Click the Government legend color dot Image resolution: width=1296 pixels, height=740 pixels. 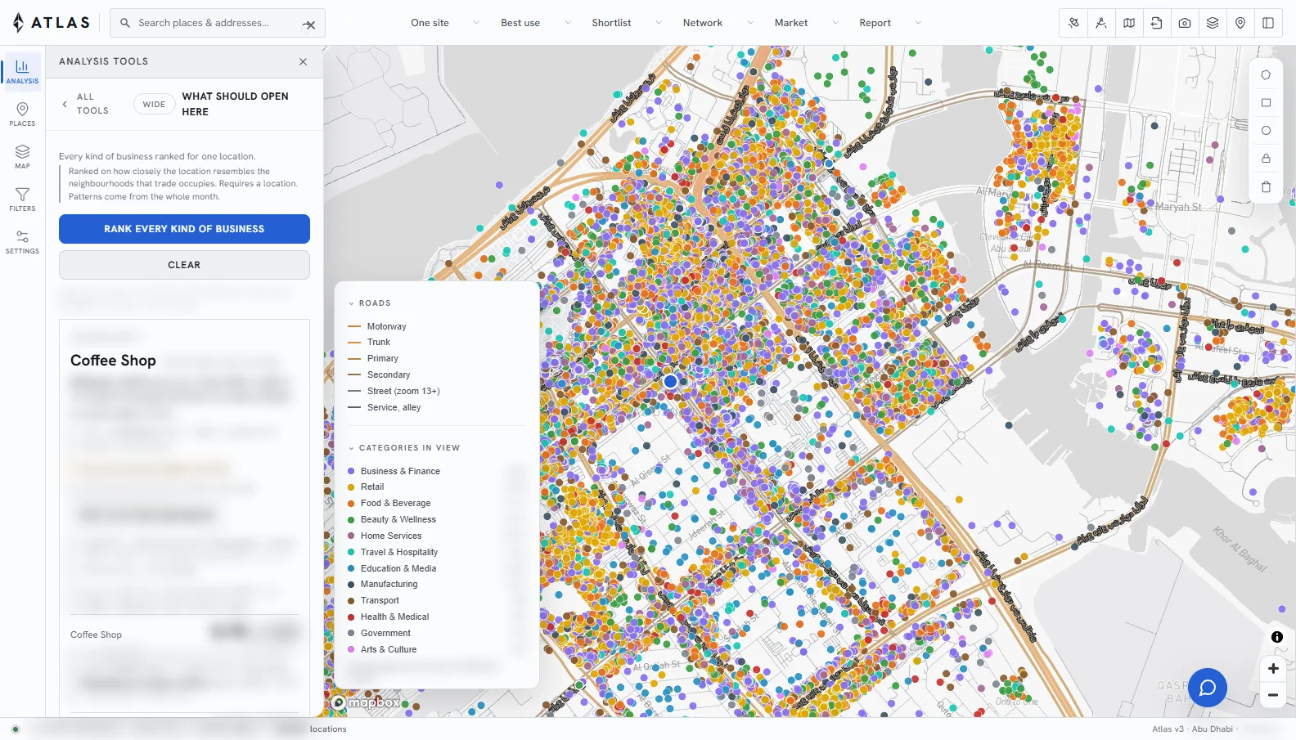351,633
